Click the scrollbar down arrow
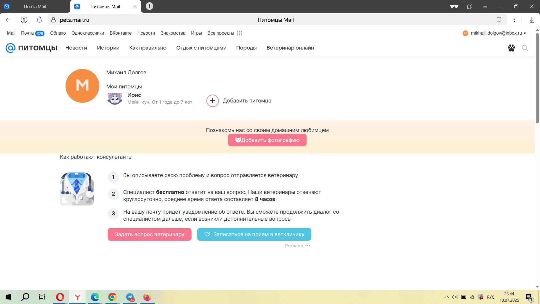540x304 pixels. pos(537,287)
